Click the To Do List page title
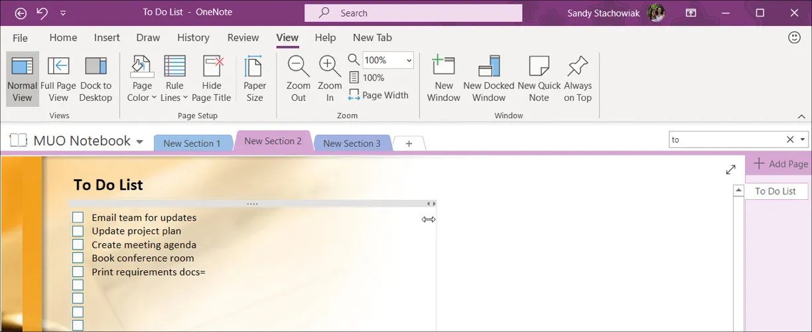This screenshot has width=812, height=332. [108, 185]
